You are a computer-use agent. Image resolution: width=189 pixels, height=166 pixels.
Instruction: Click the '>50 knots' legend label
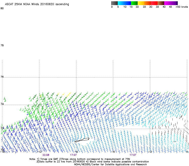[182, 7]
